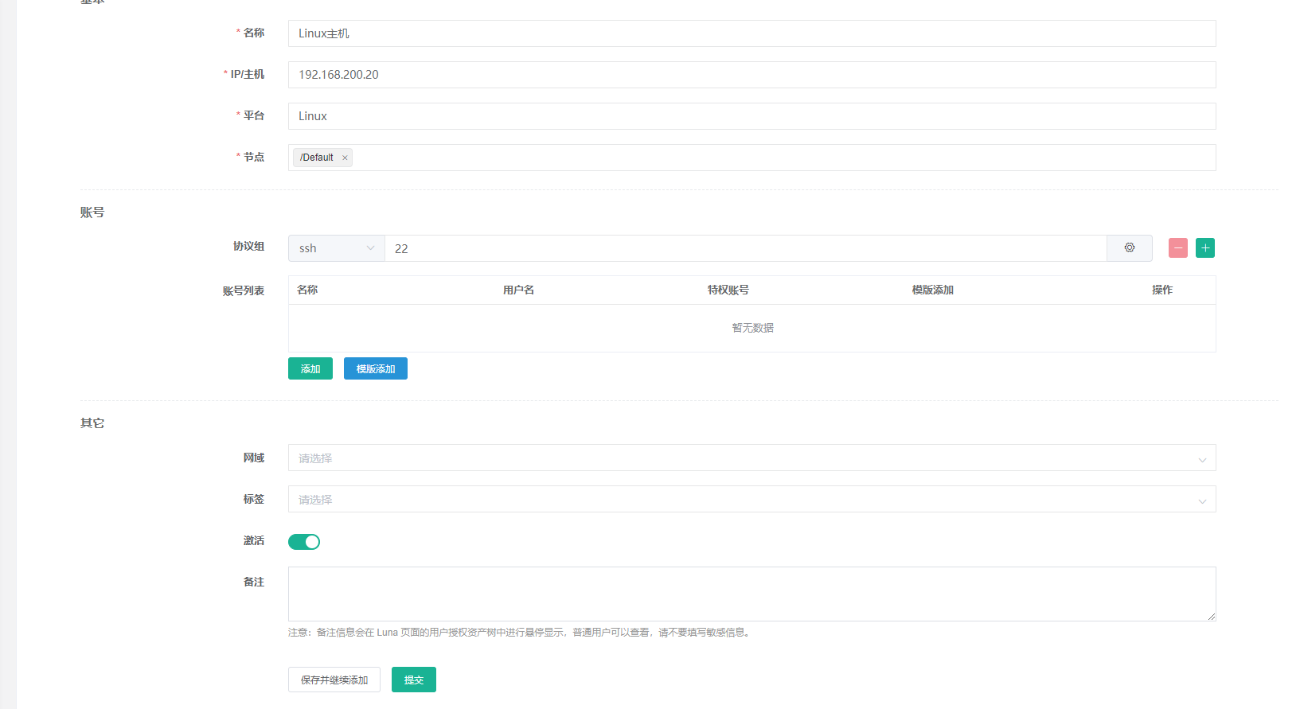Click the 用户名 column header

pyautogui.click(x=518, y=290)
